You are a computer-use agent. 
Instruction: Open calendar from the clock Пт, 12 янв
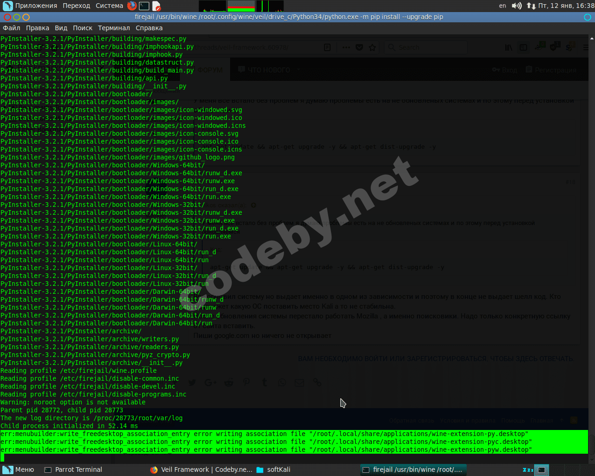(x=566, y=6)
